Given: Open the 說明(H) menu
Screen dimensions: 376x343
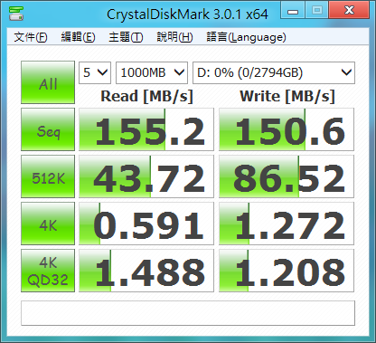Looking at the screenshot, I should pyautogui.click(x=174, y=37).
